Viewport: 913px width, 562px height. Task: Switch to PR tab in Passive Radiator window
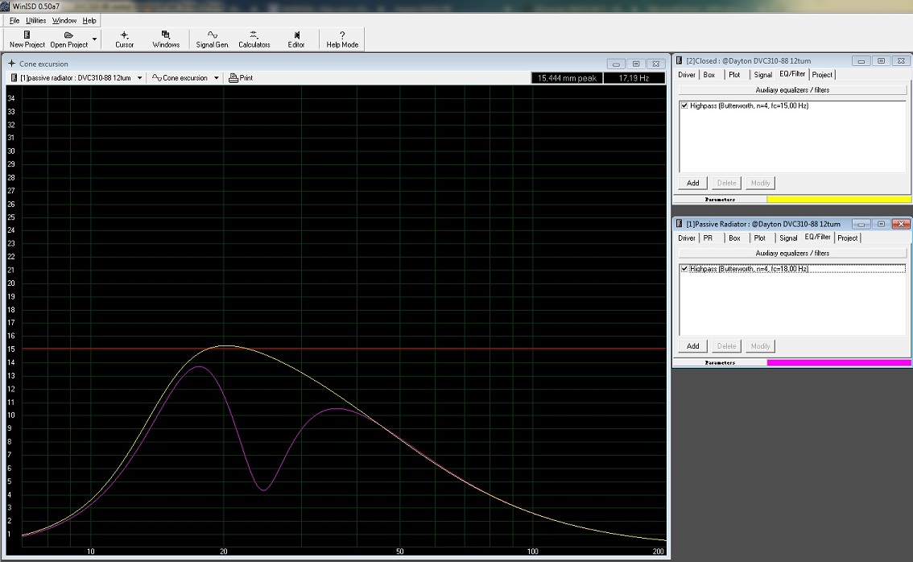(x=708, y=238)
